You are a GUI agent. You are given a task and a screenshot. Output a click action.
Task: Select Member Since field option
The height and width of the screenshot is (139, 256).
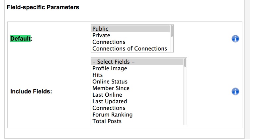pyautogui.click(x=137, y=88)
